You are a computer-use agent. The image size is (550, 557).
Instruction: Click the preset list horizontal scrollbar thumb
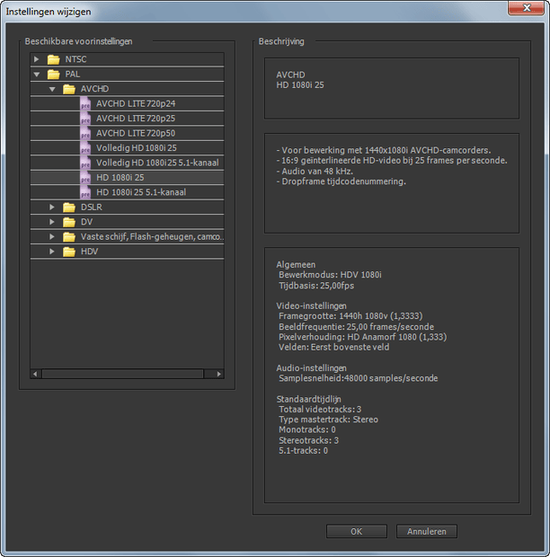tap(123, 374)
